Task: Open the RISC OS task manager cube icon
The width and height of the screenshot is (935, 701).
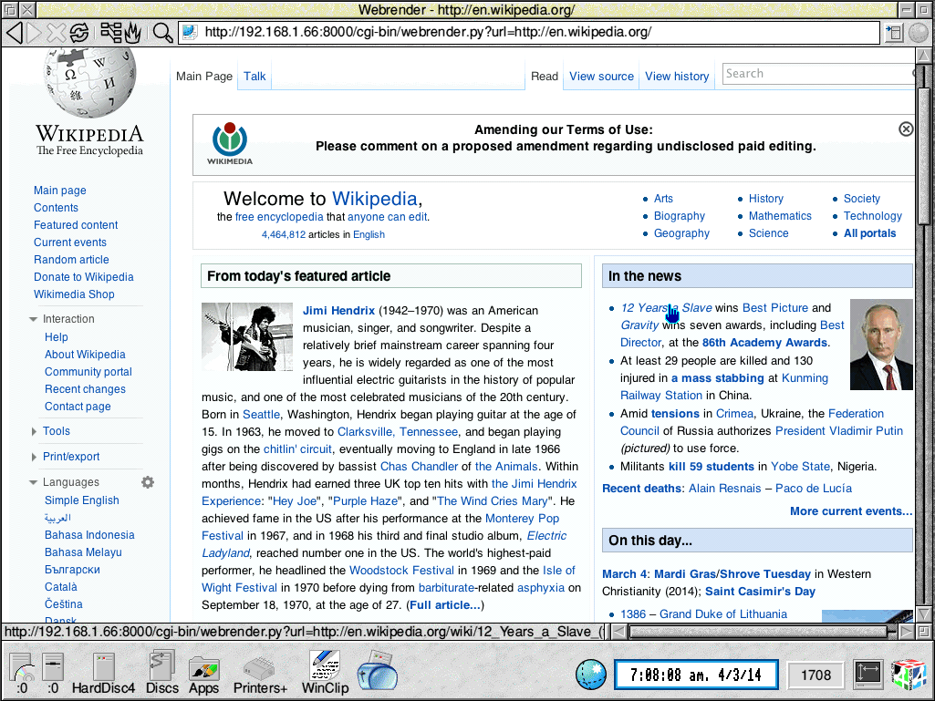Action: [x=909, y=675]
